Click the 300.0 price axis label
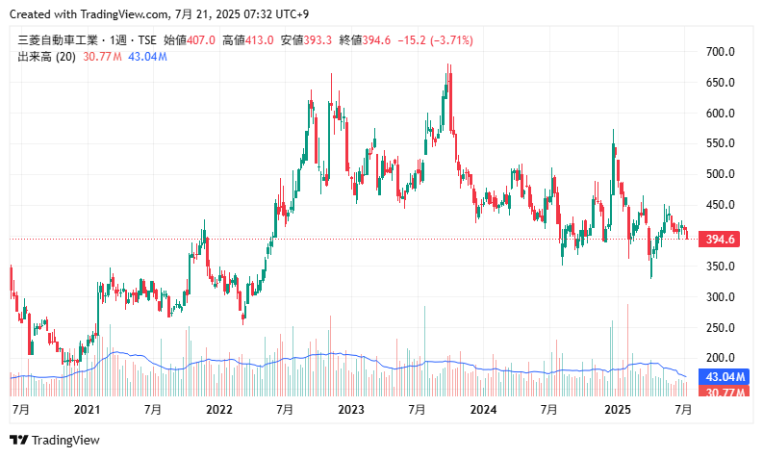The image size is (763, 457). (720, 297)
